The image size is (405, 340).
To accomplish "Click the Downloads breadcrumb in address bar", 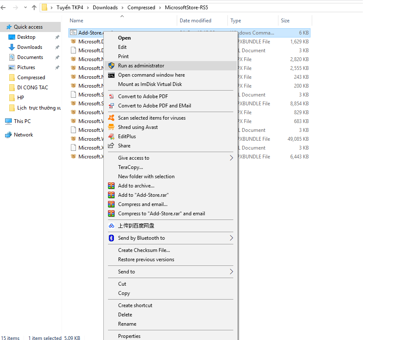I will 105,8.
